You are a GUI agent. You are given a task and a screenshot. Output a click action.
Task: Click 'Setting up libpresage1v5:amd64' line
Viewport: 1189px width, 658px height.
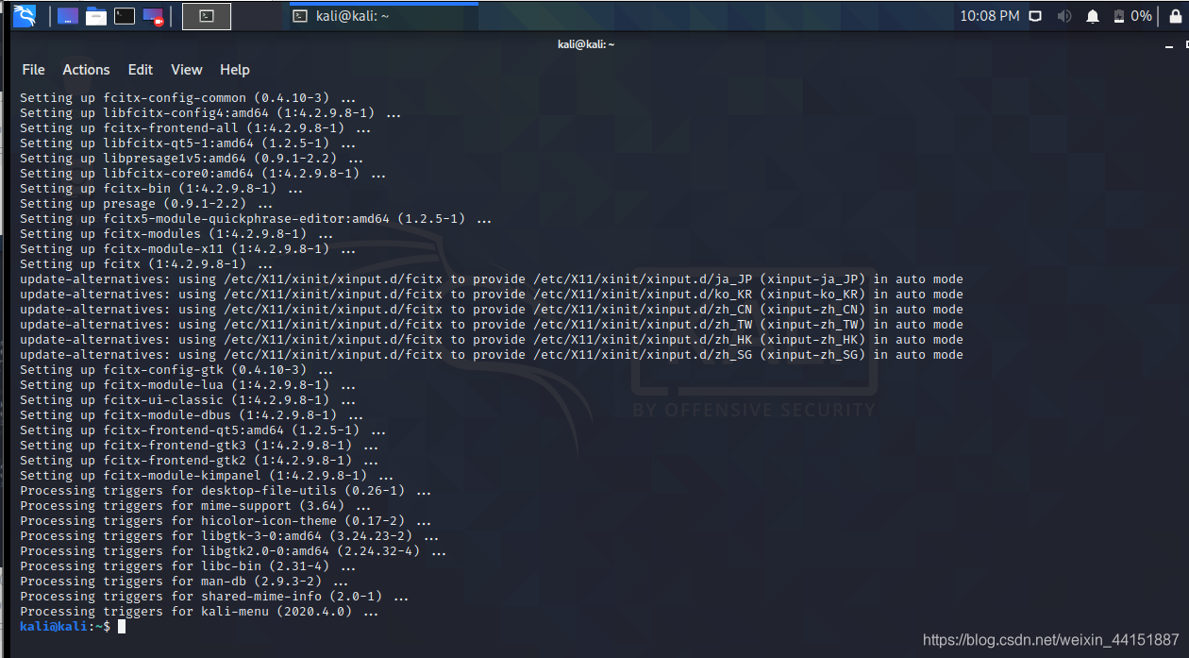(192, 159)
